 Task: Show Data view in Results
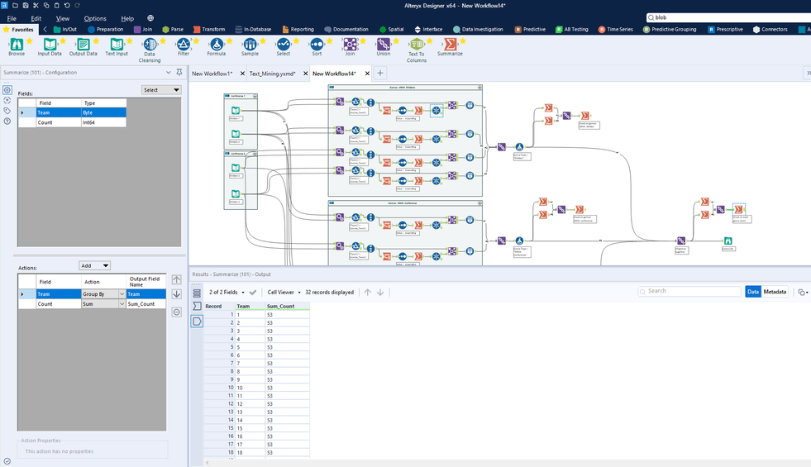click(x=753, y=292)
